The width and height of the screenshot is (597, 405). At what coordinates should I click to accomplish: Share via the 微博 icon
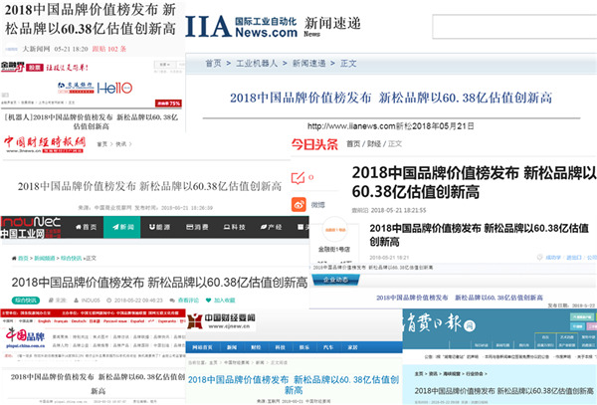(299, 204)
